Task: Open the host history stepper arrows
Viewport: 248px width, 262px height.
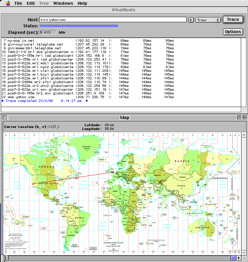Action: (x=191, y=20)
